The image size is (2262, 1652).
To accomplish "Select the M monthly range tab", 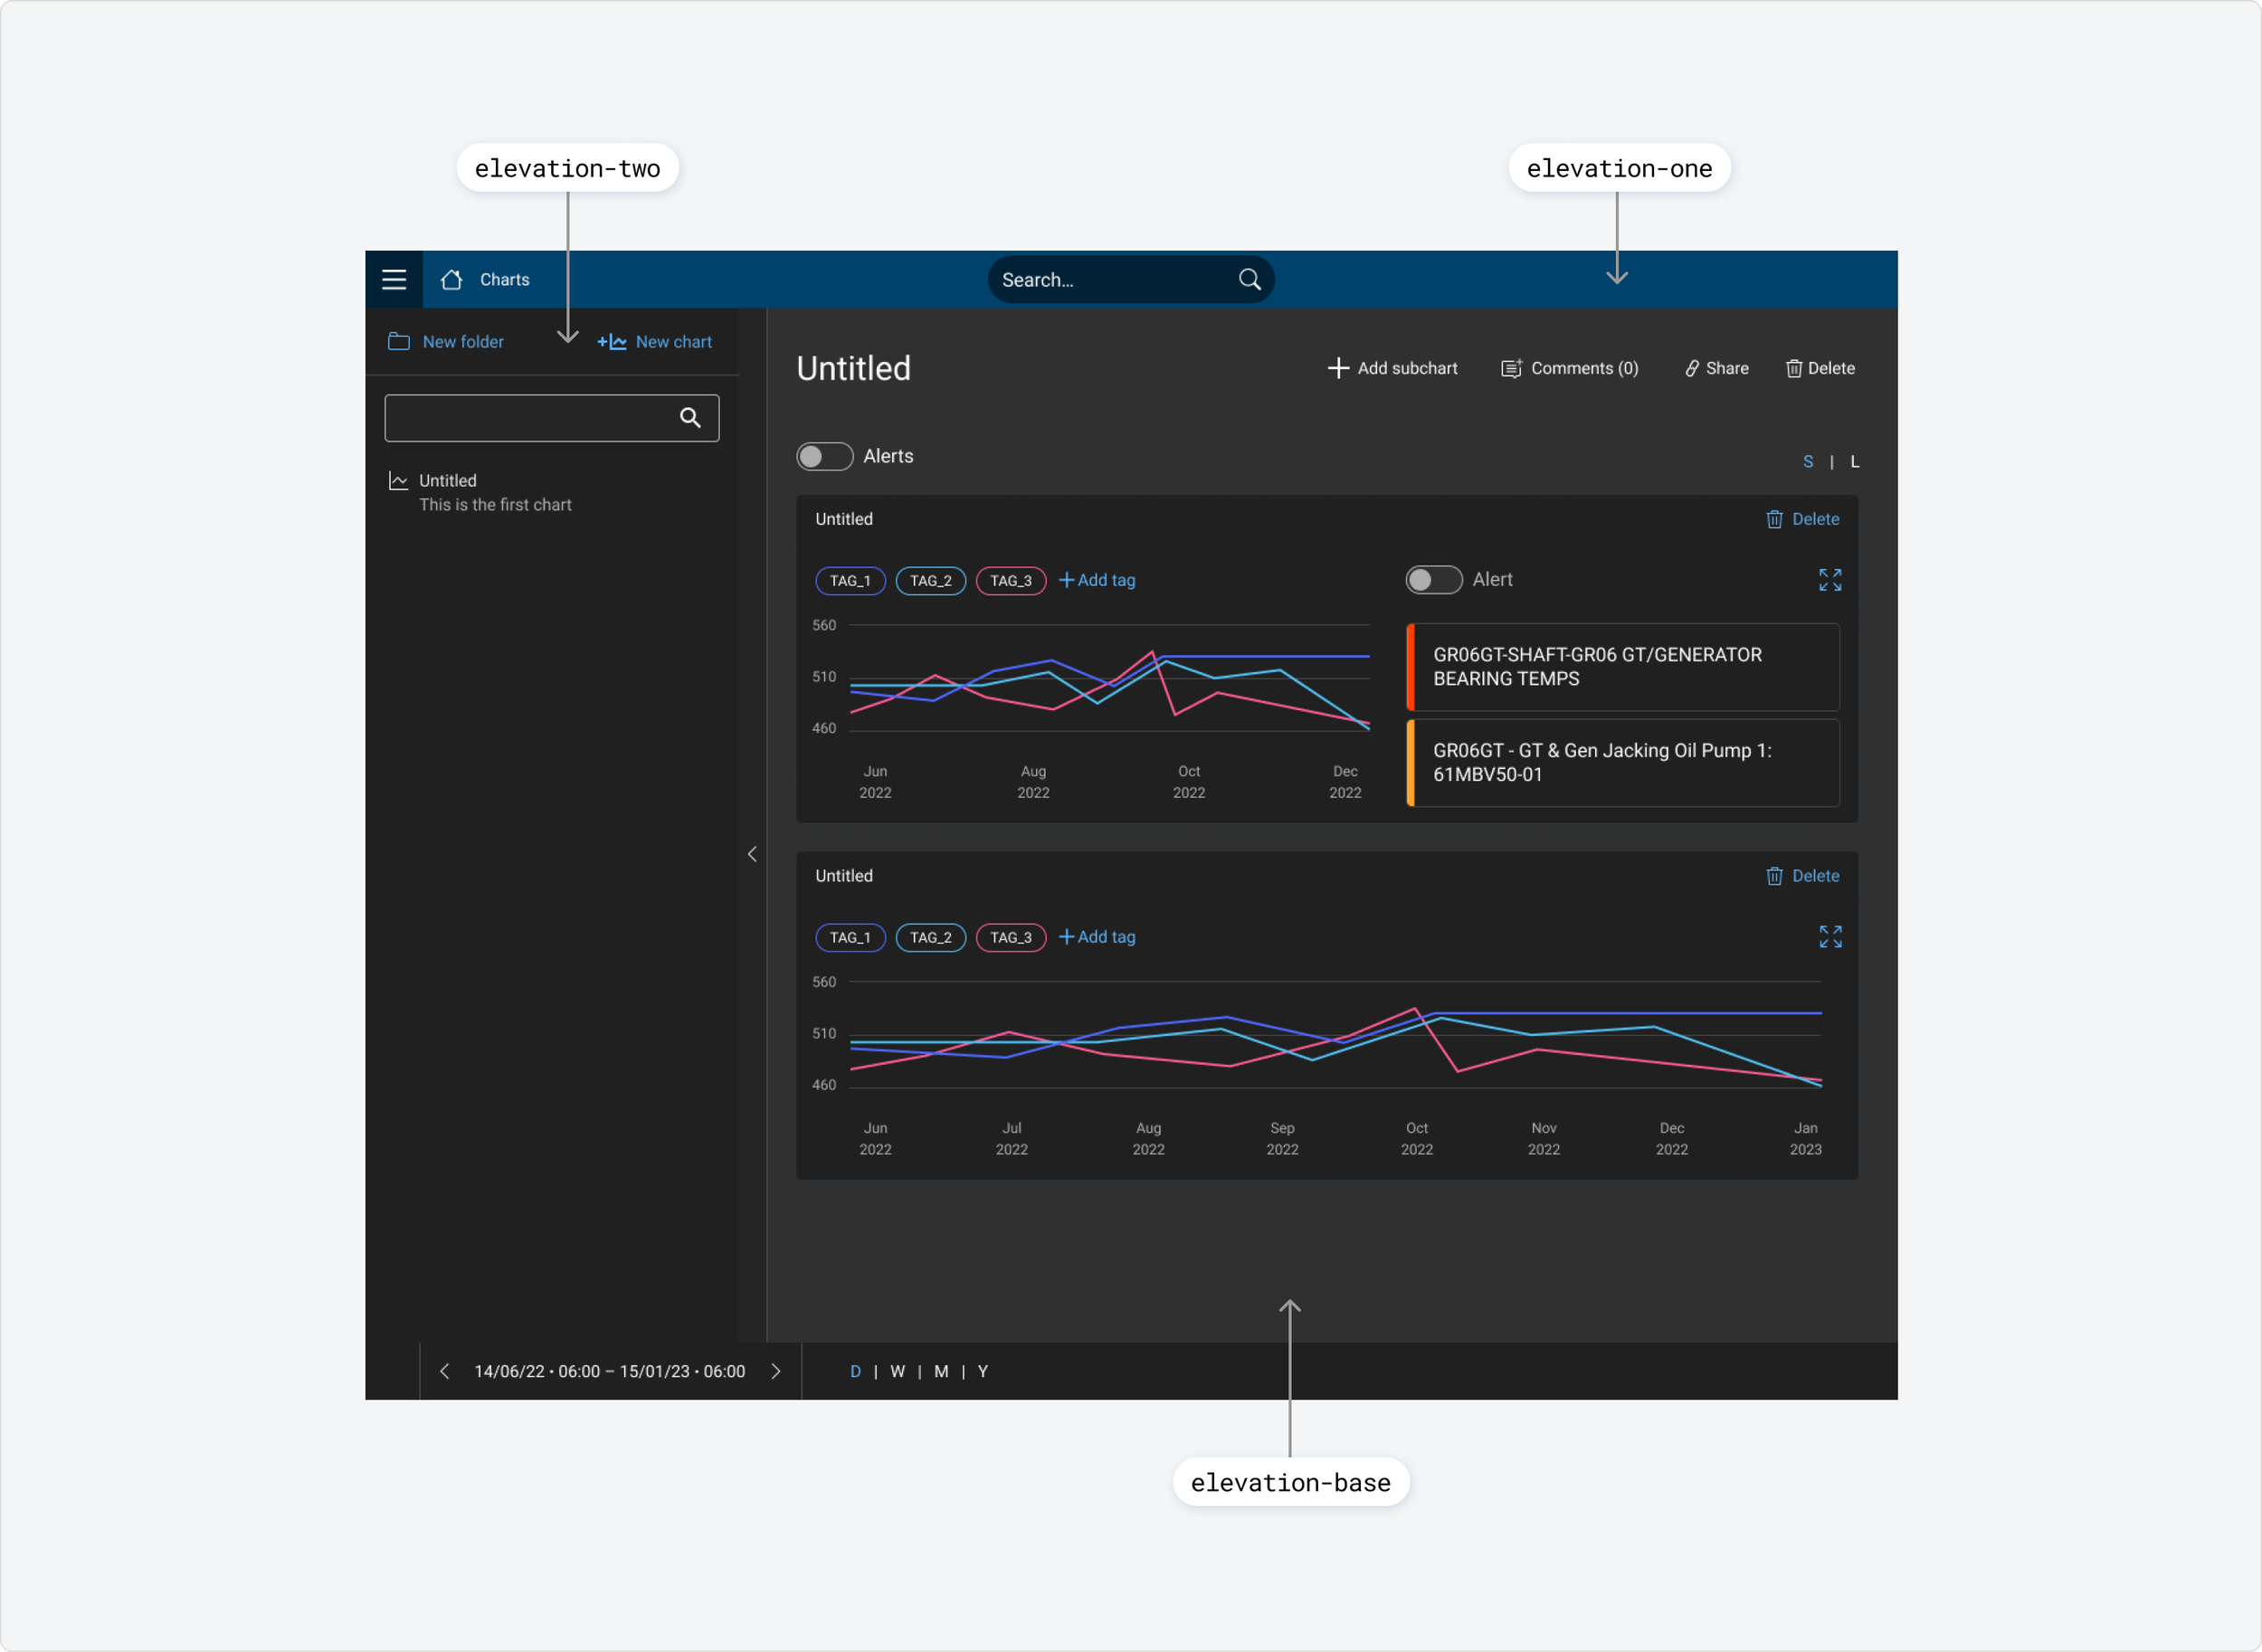I will [x=940, y=1371].
